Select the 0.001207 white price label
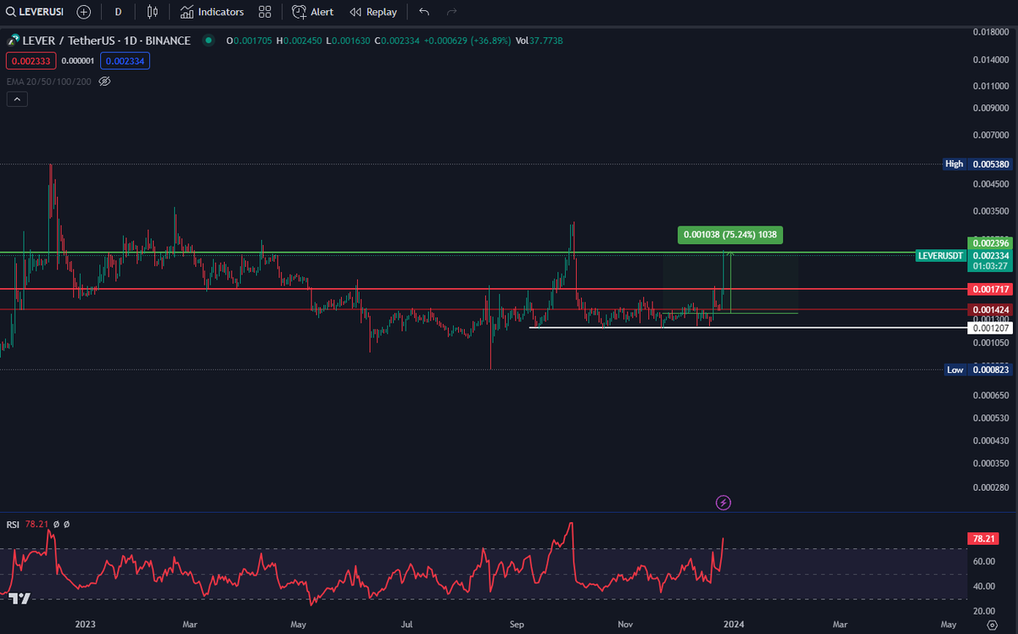 pyautogui.click(x=989, y=327)
